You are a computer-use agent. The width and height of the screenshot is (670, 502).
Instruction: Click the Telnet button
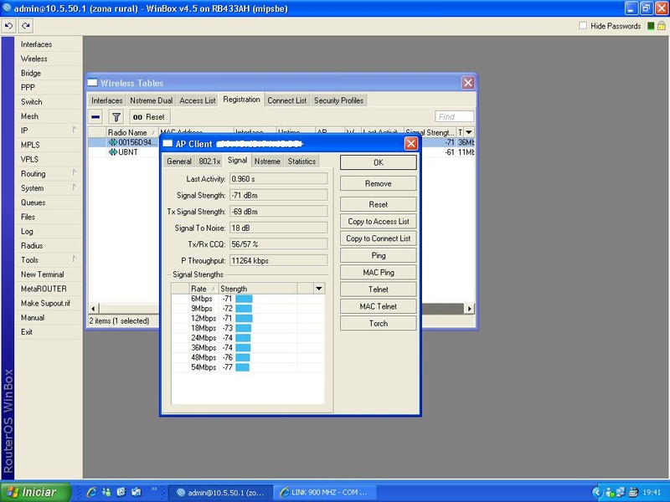pyautogui.click(x=379, y=289)
